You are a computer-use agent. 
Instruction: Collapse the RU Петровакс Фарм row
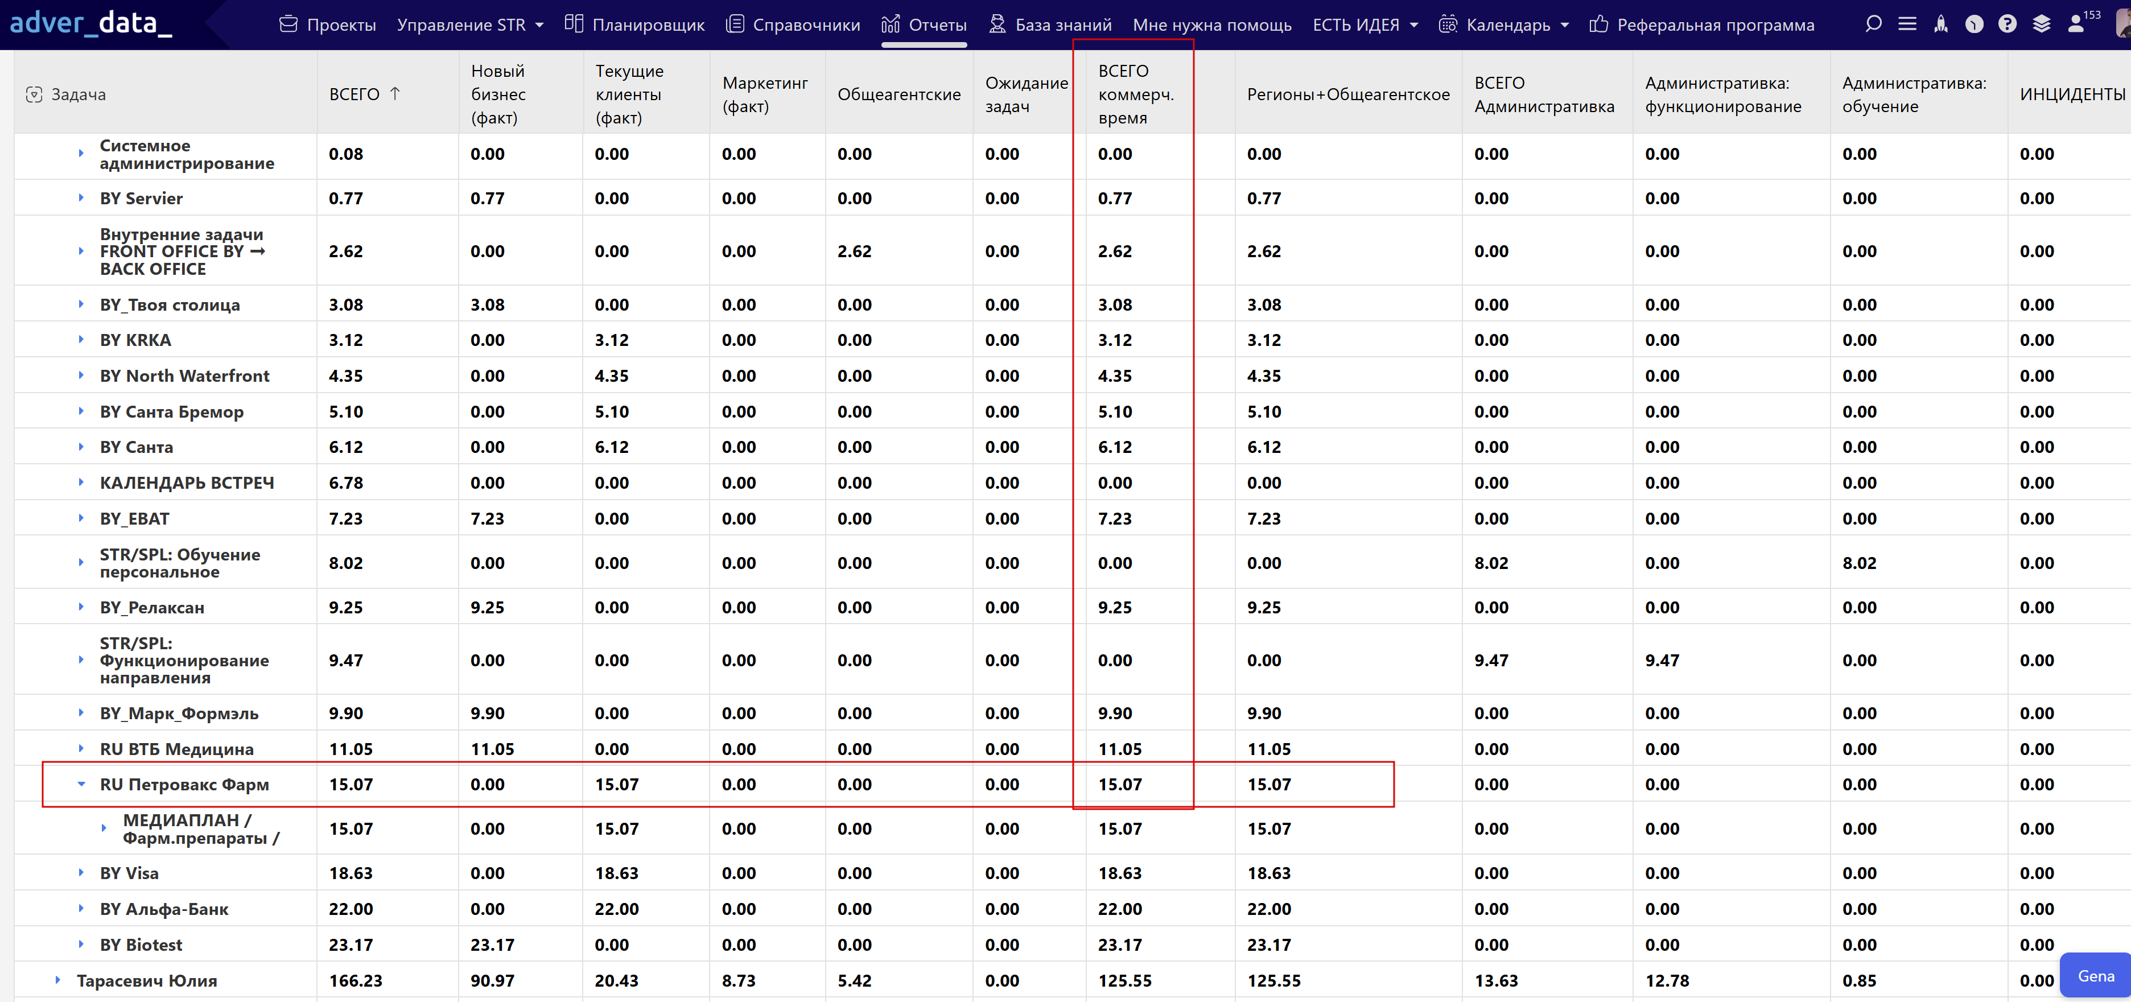coord(81,784)
